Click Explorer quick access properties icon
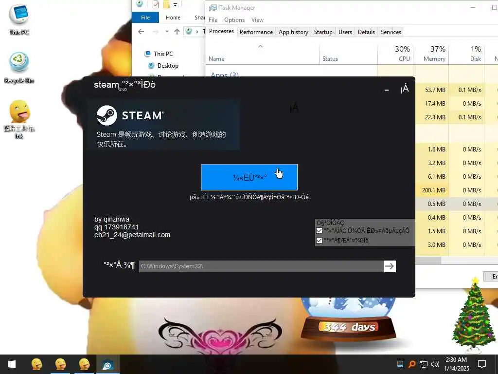The image size is (498, 374). tap(155, 4)
